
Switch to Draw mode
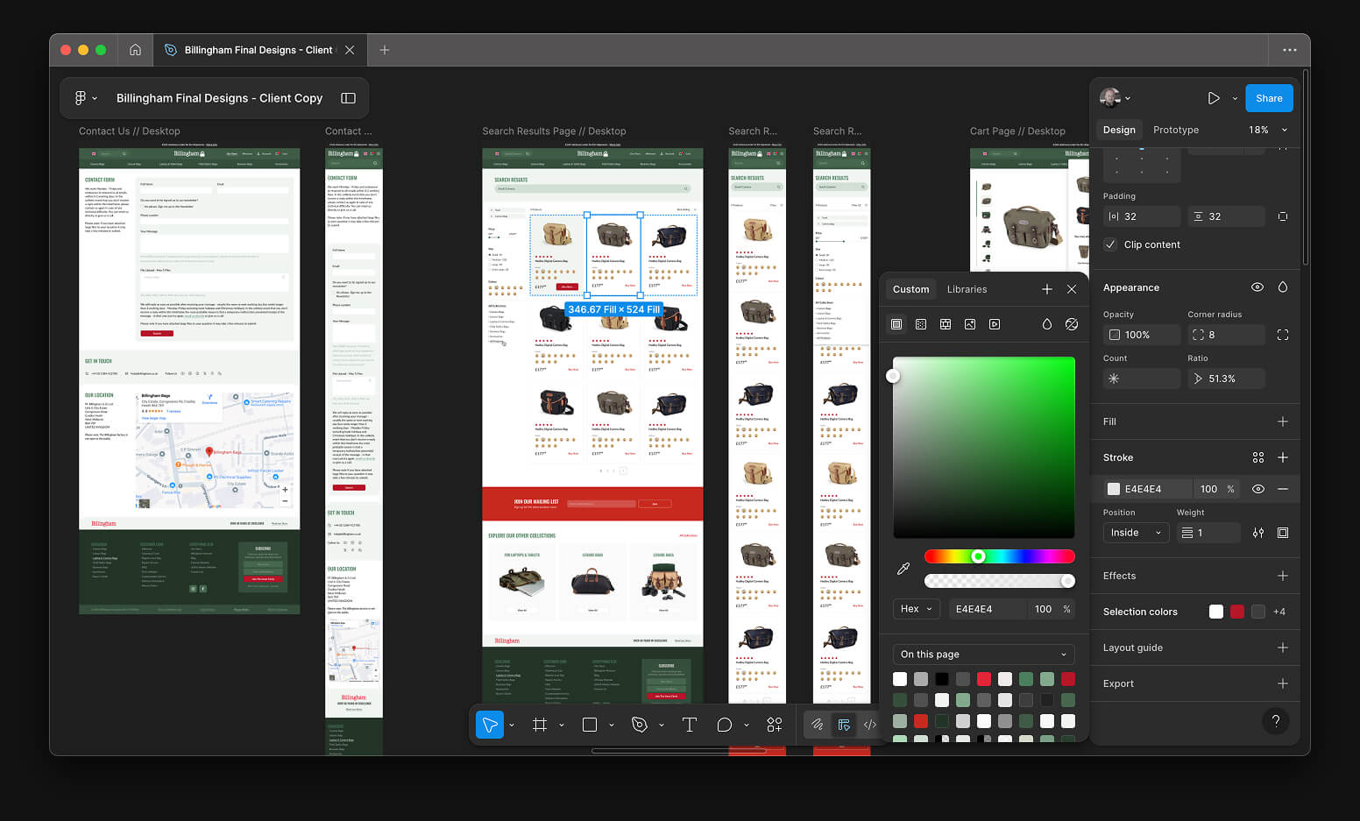click(x=817, y=725)
